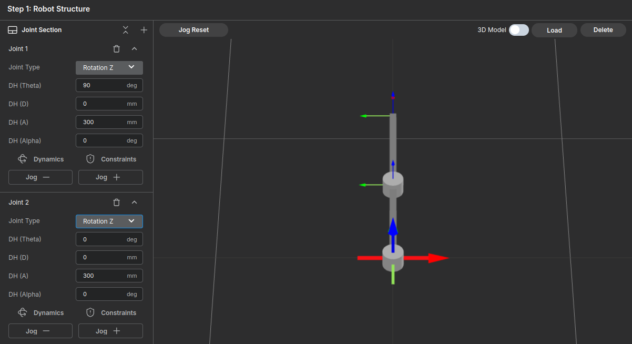Open Joint 2 Constraints shield icon
632x344 pixels.
90,312
